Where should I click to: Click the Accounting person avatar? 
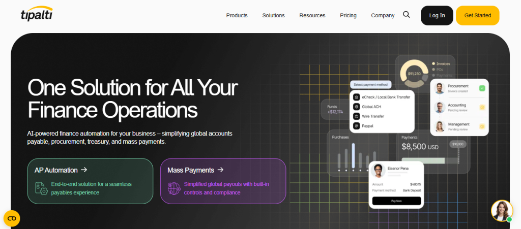440,107
